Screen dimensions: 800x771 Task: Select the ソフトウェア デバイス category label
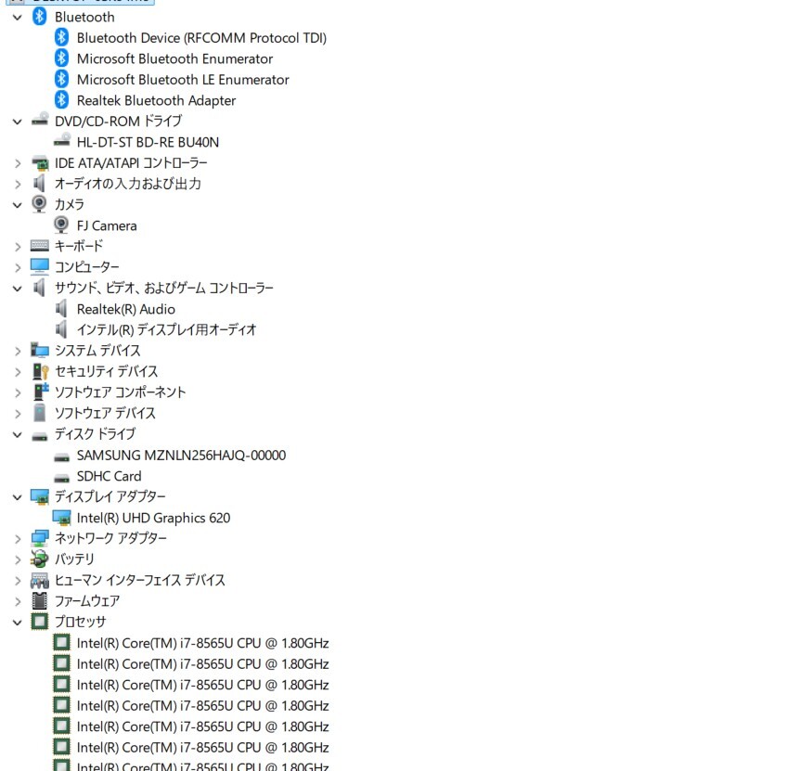click(x=105, y=413)
